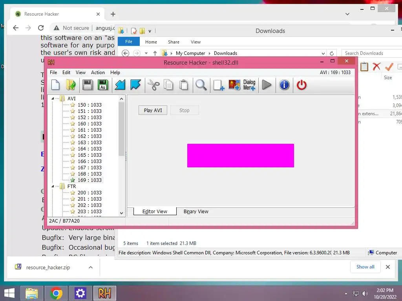Click Show all downloads in Chrome
402x301 pixels.
[365, 267]
